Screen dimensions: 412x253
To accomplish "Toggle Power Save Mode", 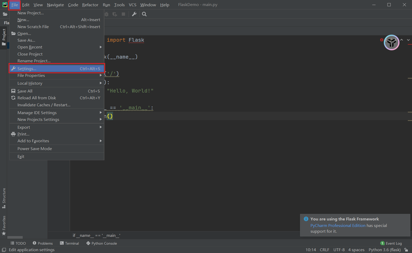I will coord(57,149).
